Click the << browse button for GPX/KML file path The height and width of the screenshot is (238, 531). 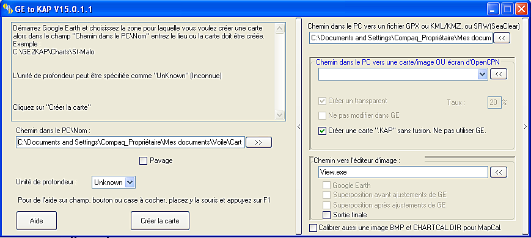pyautogui.click(x=502, y=38)
